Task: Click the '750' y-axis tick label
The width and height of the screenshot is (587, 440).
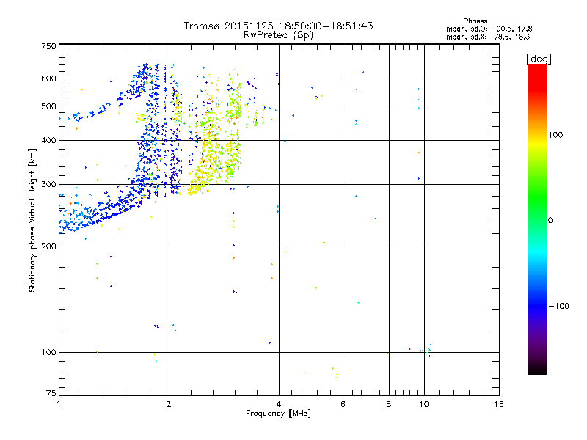Action: (49, 46)
